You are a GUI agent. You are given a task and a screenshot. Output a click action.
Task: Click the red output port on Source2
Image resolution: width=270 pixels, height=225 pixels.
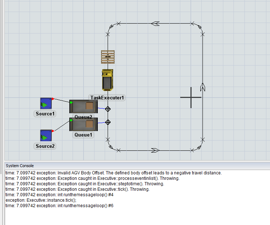click(x=53, y=130)
